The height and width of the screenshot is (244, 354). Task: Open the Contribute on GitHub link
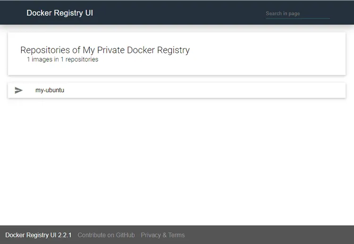click(x=106, y=235)
